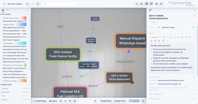Screen dimensions: 198x104
Task: Insert code formatting in notes editor
Action: tap(178, 37)
